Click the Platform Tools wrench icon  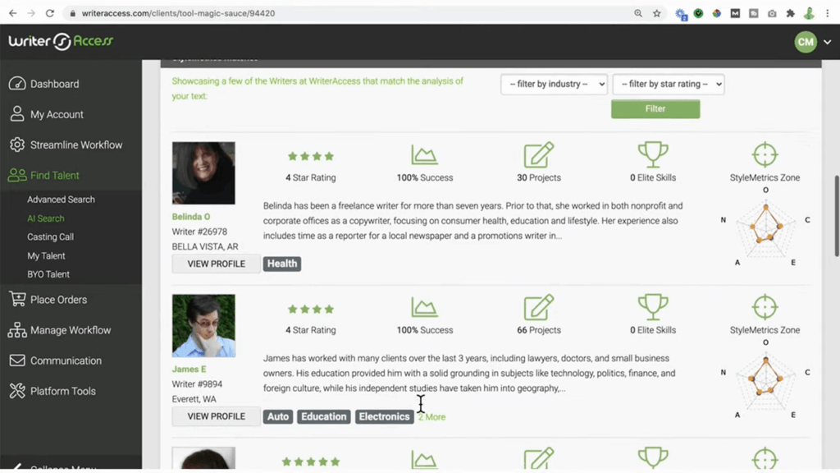(17, 391)
